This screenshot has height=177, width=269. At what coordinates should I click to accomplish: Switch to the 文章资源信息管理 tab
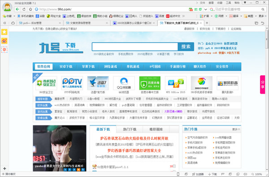(x=87, y=23)
